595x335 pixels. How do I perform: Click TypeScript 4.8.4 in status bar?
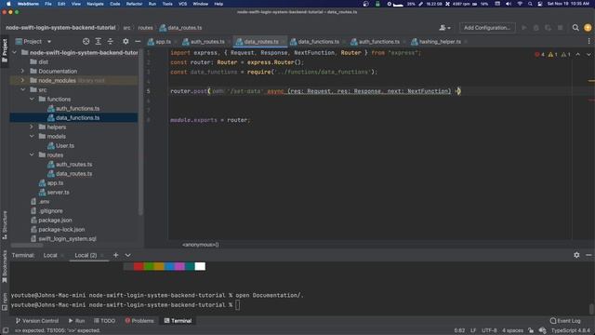[571, 330]
